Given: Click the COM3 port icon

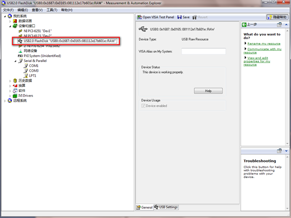Looking at the screenshot, I should [26, 71].
